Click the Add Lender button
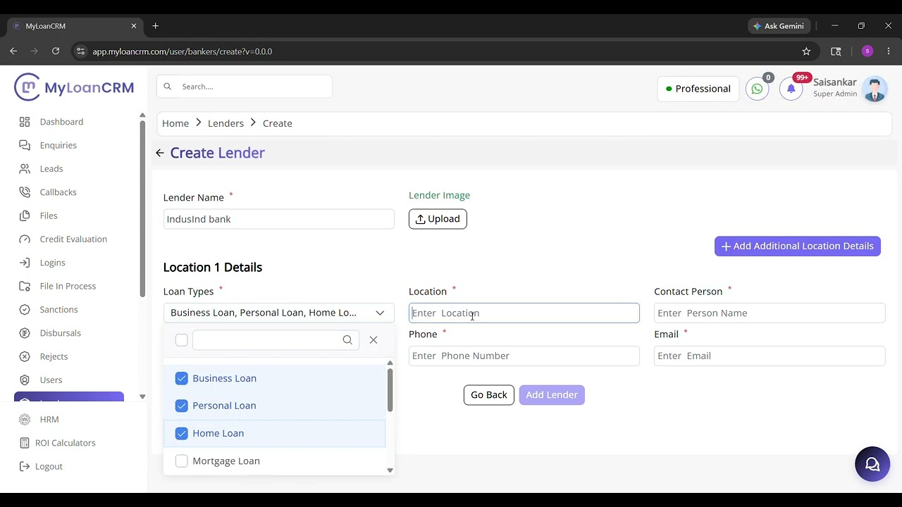This screenshot has height=507, width=902. coord(552,395)
